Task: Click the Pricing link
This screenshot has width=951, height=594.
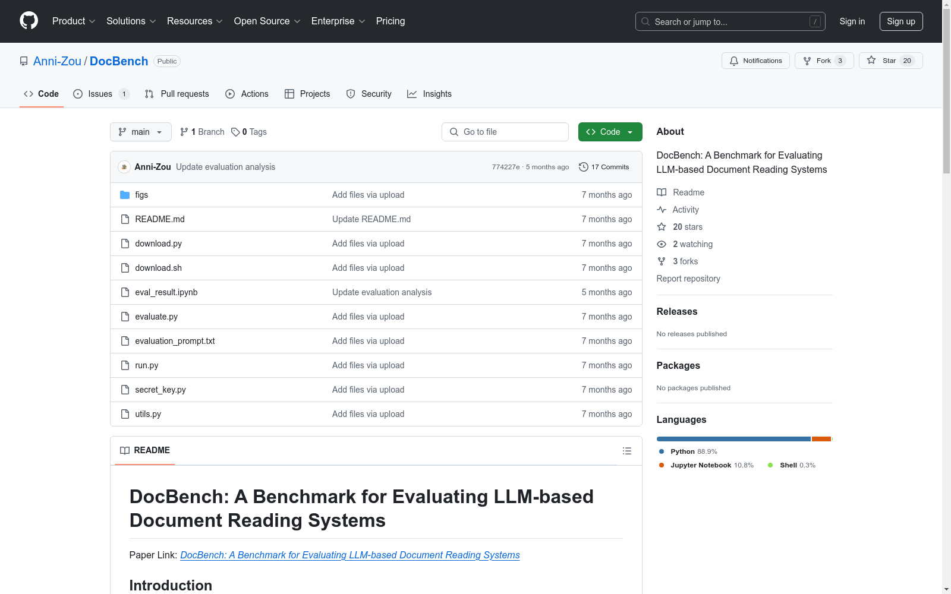Action: (x=391, y=21)
